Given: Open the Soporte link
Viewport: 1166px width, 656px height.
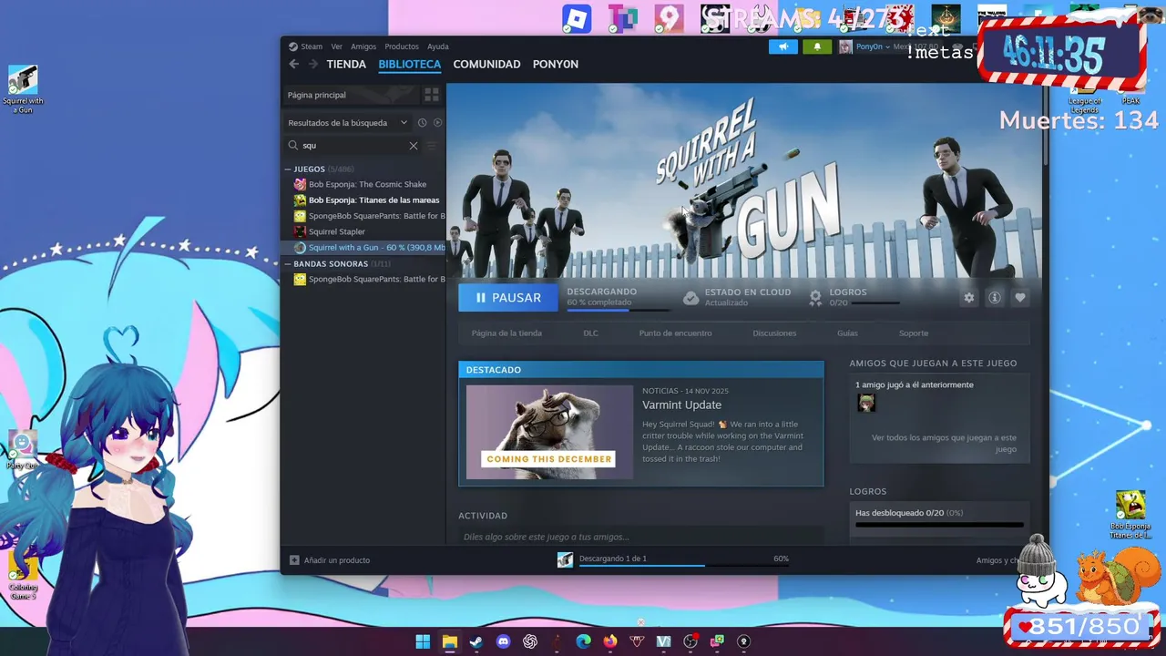Looking at the screenshot, I should pyautogui.click(x=914, y=333).
